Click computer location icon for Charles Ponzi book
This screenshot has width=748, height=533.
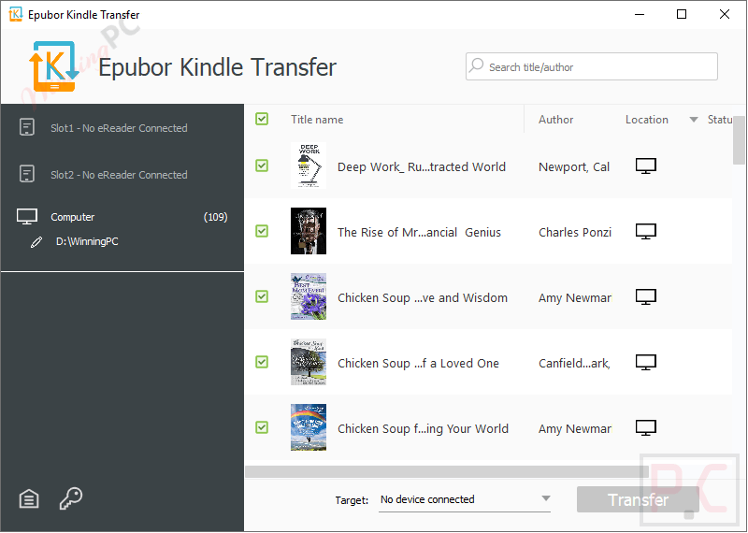(646, 231)
